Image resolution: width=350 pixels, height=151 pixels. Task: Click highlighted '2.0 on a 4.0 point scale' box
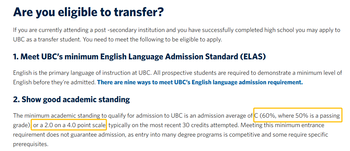[69, 125]
